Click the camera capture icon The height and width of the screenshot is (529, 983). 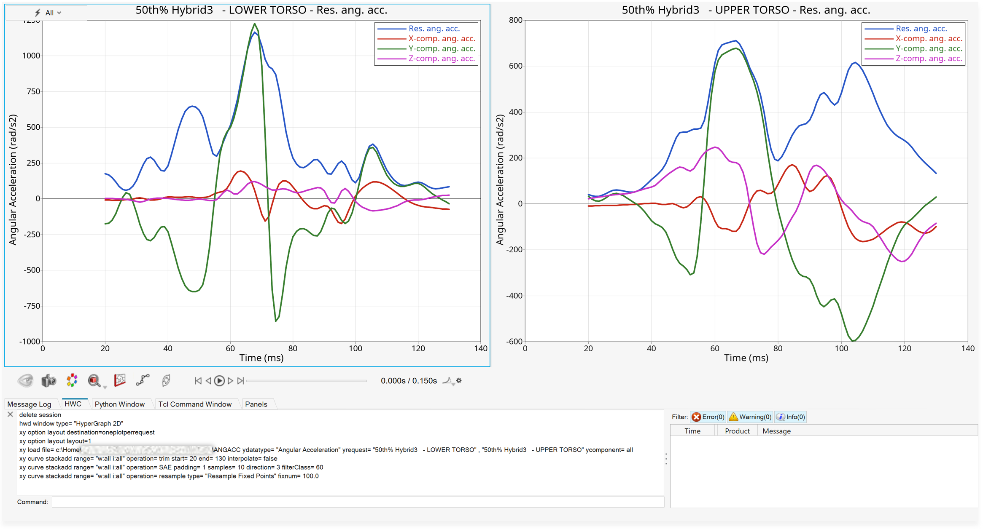48,380
